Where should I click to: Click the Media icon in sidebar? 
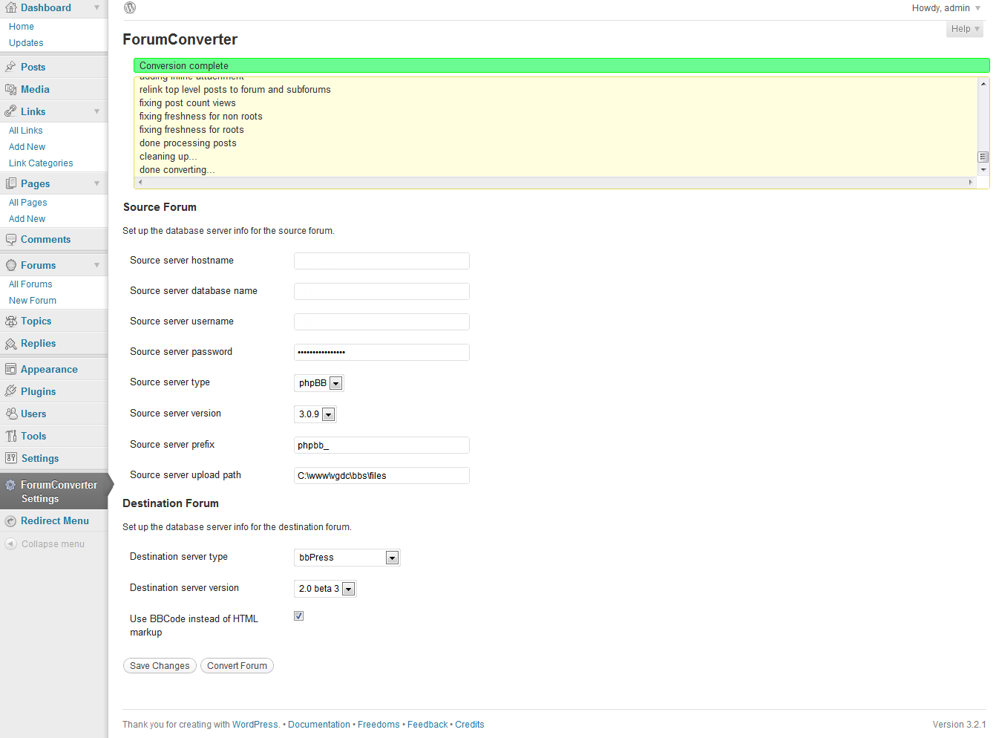[10, 89]
